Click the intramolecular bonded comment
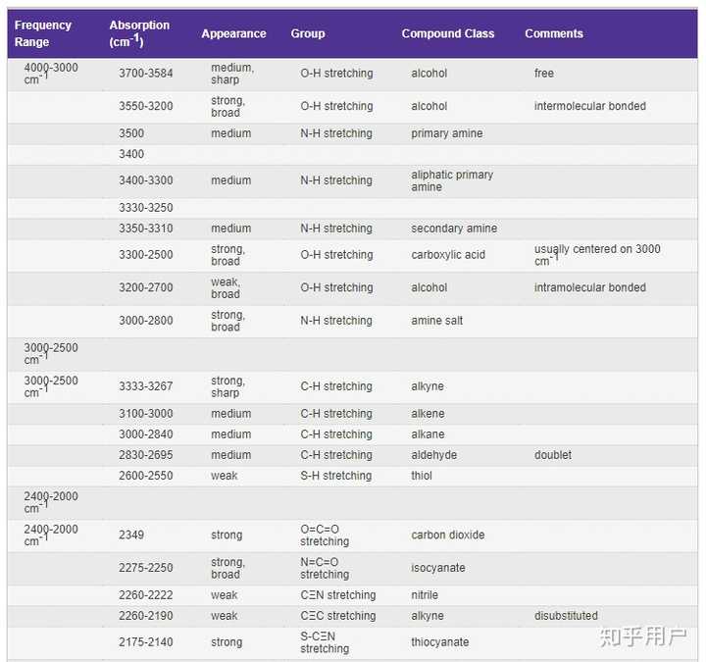The width and height of the screenshot is (706, 662). (x=590, y=287)
